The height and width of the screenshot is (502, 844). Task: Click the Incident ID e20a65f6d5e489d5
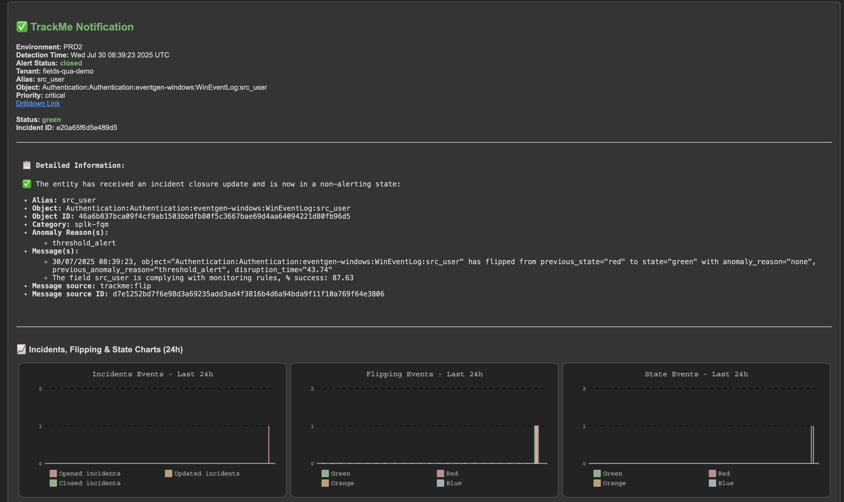point(87,128)
